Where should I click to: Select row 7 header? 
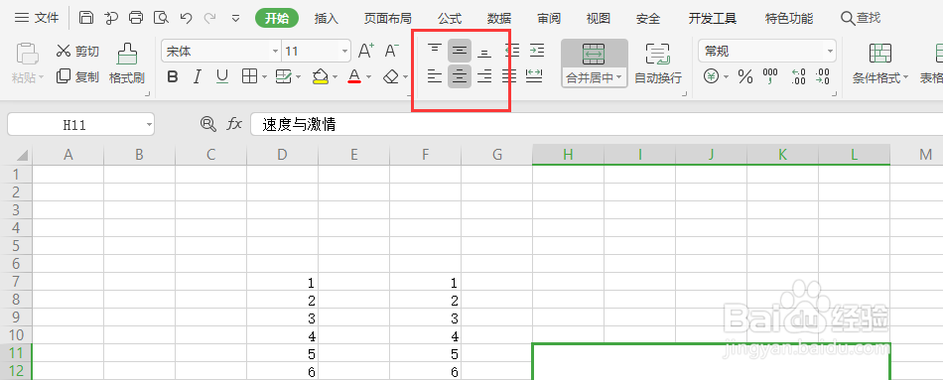tap(16, 282)
